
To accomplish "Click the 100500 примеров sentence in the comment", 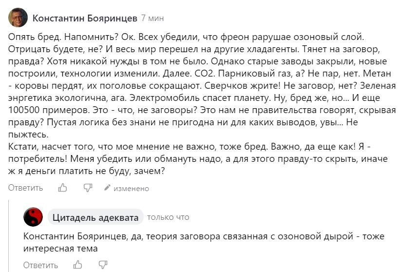I will tap(50, 110).
